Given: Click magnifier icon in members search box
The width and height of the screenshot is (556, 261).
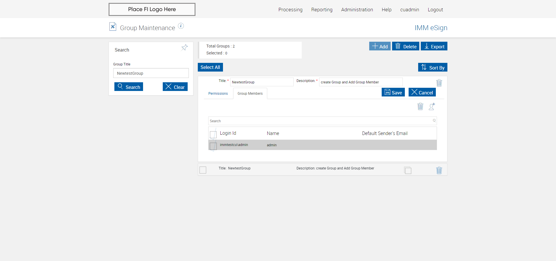Looking at the screenshot, I should [x=434, y=121].
